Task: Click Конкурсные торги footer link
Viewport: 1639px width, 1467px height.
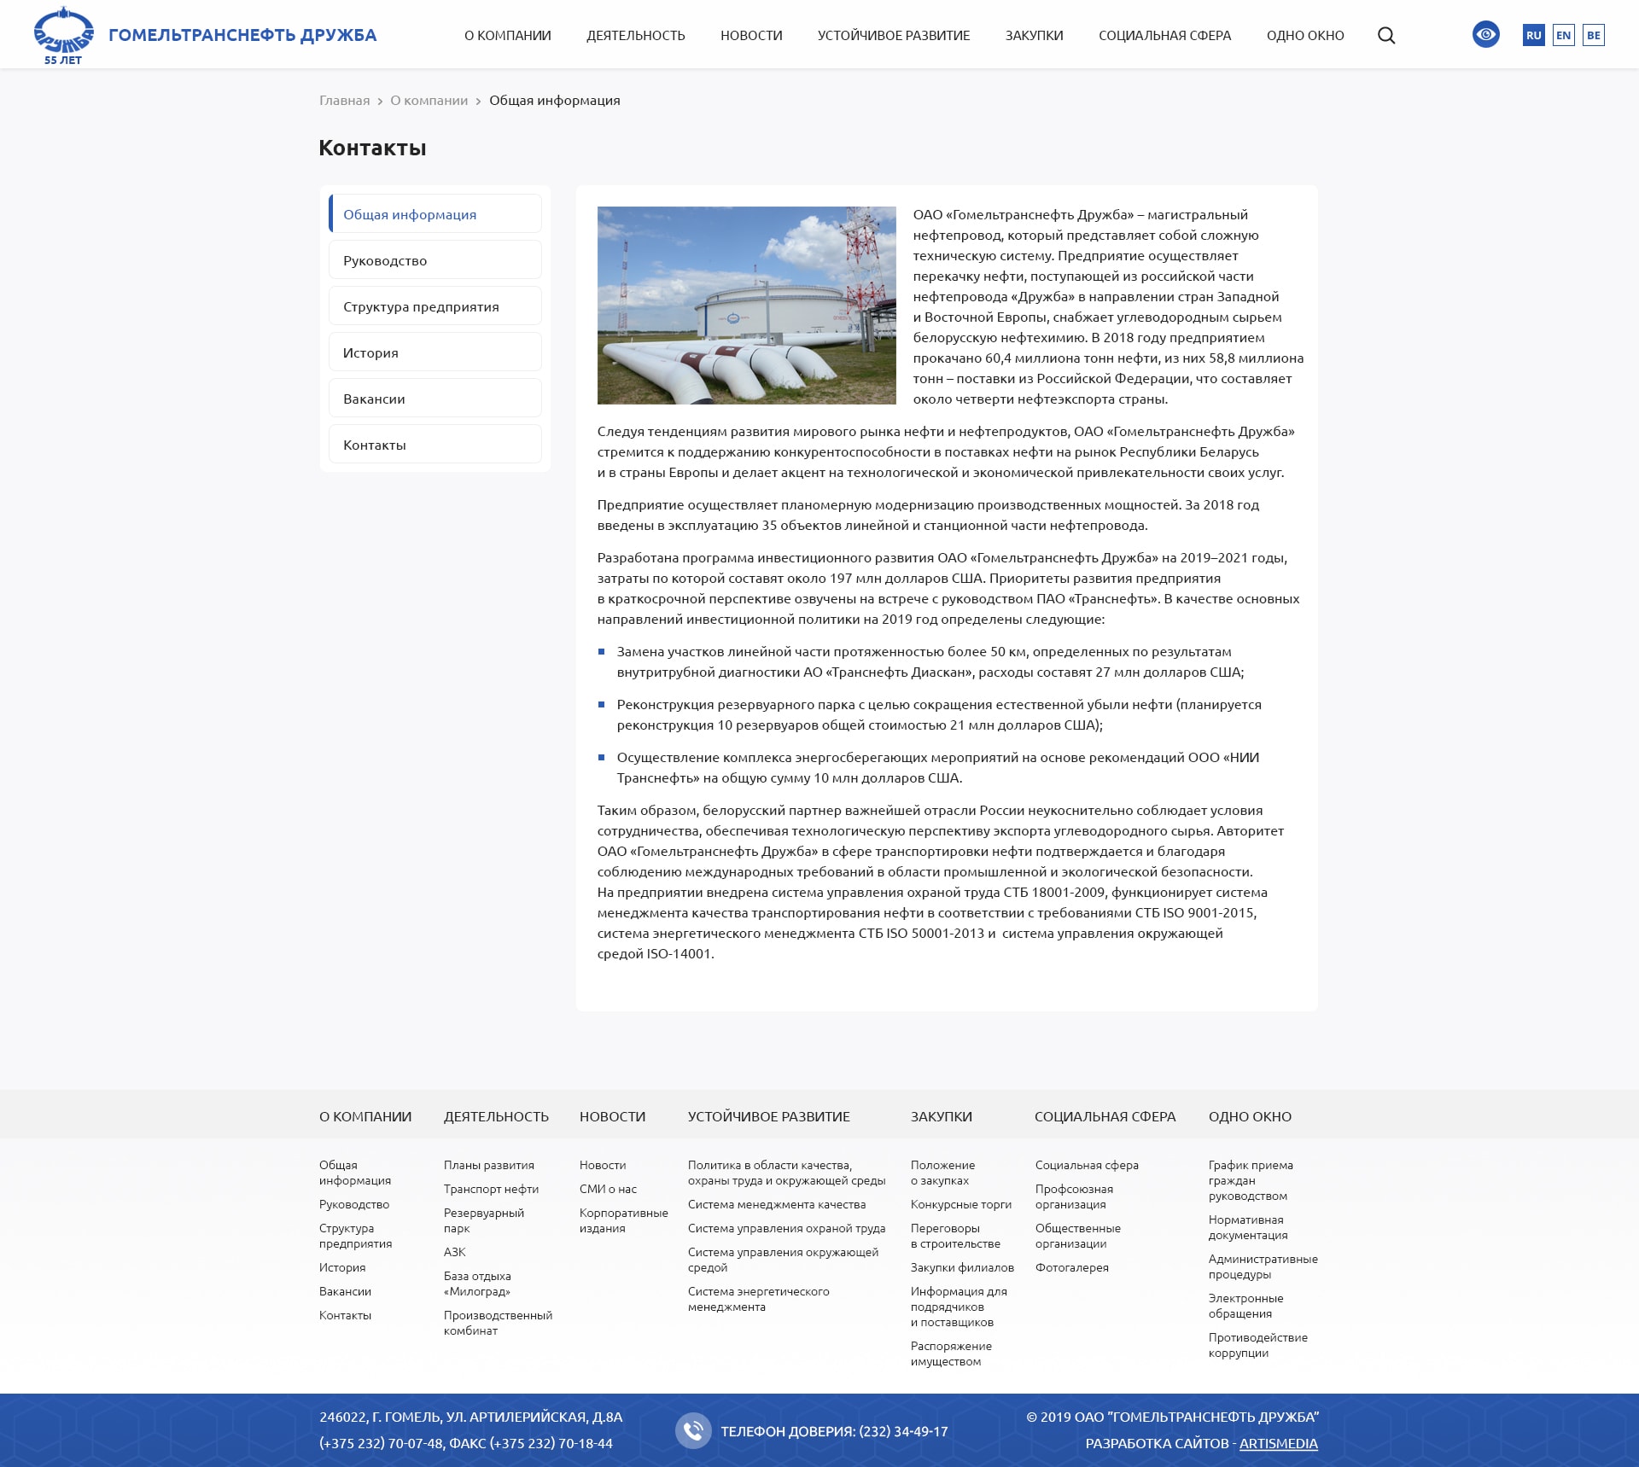Action: coord(960,1204)
